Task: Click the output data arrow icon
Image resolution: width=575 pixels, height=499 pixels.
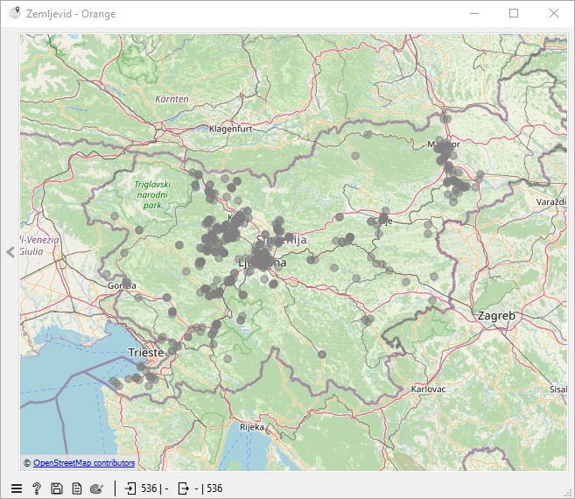Action: [x=183, y=488]
